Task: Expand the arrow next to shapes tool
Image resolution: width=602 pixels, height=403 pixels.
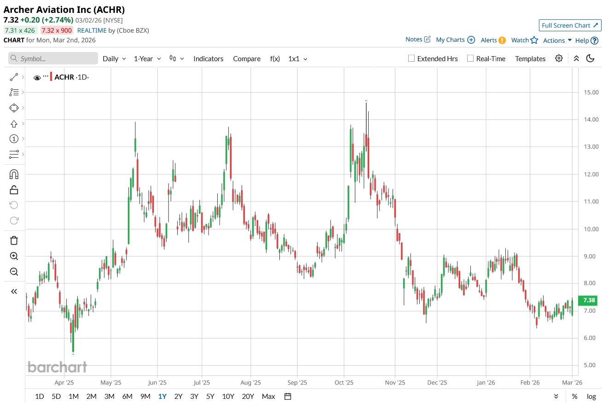Action: 23,108
